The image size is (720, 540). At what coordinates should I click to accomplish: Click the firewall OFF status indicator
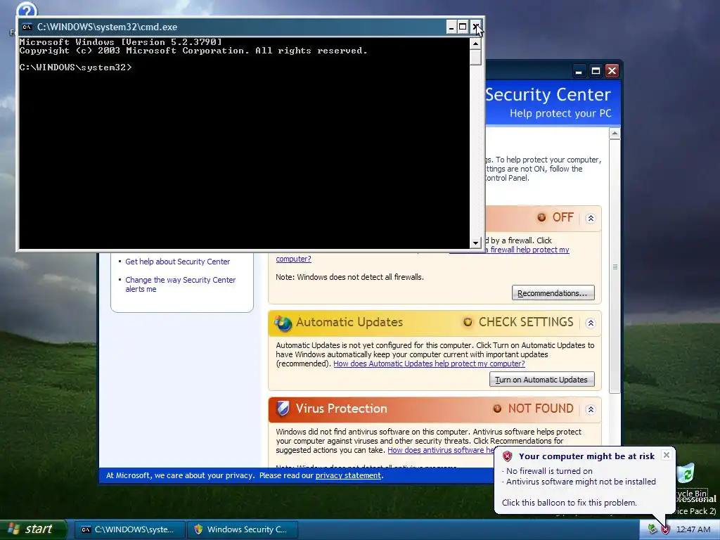pos(555,217)
